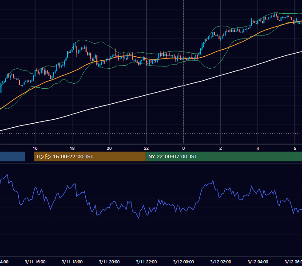The width and height of the screenshot is (302, 266).
Task: Click the dashed vertical midnight line at 0
Action: (183, 72)
